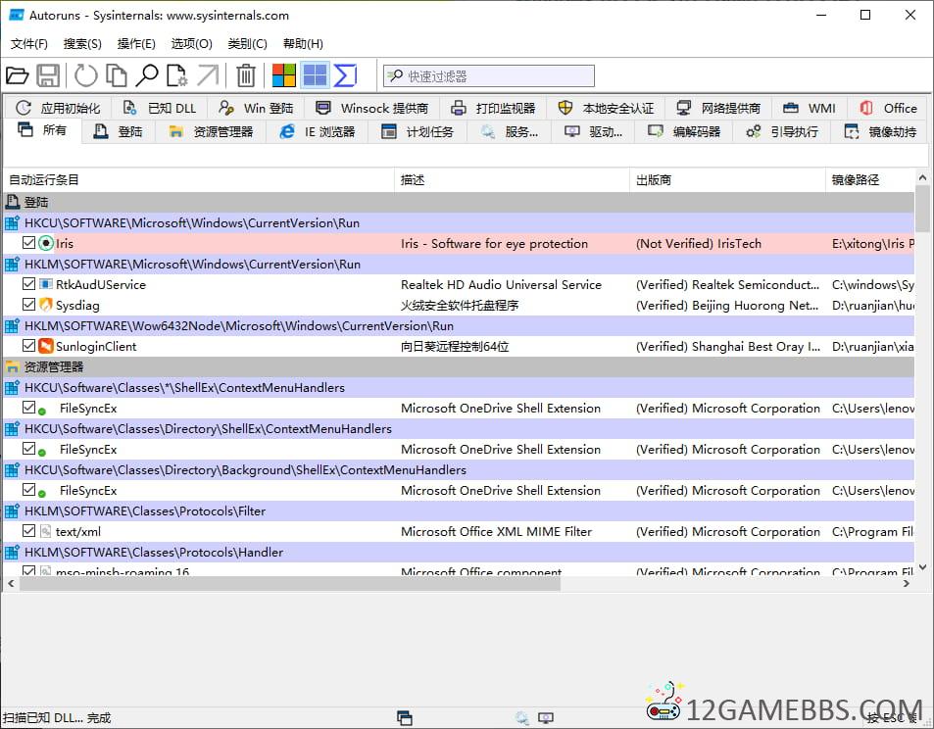Screen dimensions: 934x729
Task: Uncheck the Sysdiag entry checkbox
Action: pos(28,305)
